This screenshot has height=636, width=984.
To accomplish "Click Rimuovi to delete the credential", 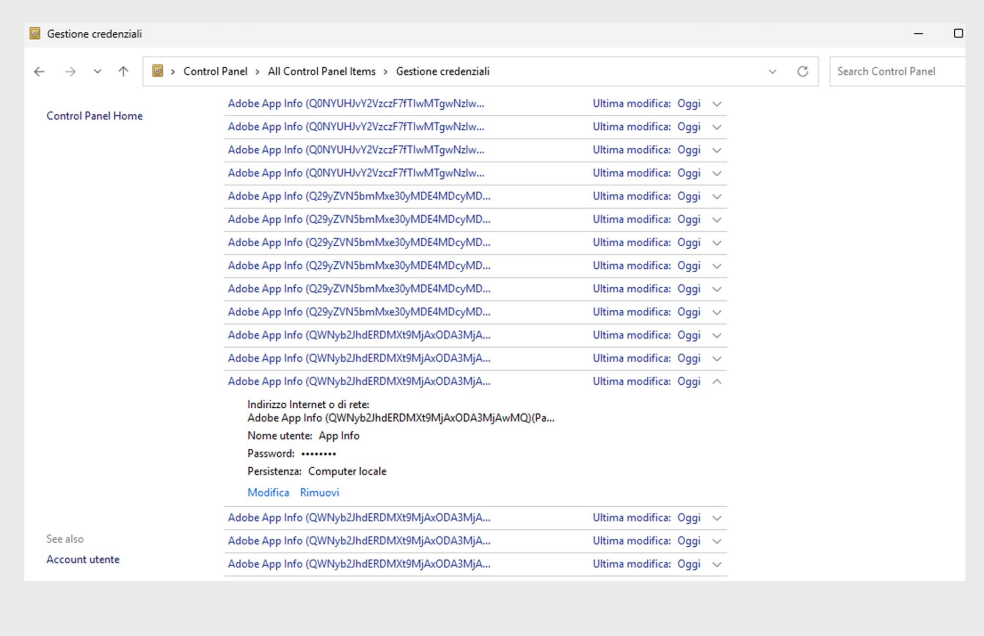I will (319, 492).
